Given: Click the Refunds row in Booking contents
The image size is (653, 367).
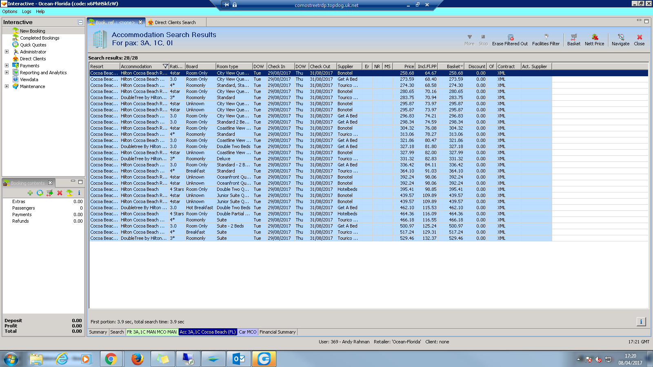Looking at the screenshot, I should pos(43,221).
